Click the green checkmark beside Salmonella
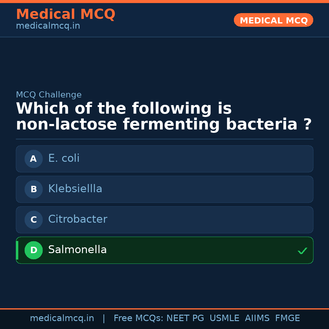Image resolution: width=329 pixels, height=329 pixels. 302,251
